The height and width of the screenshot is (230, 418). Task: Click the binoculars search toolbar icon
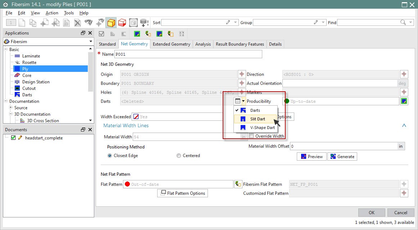[x=88, y=22]
